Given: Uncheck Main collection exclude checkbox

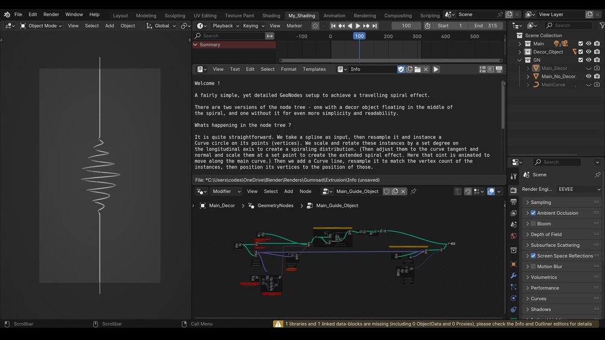Looking at the screenshot, I should [580, 43].
